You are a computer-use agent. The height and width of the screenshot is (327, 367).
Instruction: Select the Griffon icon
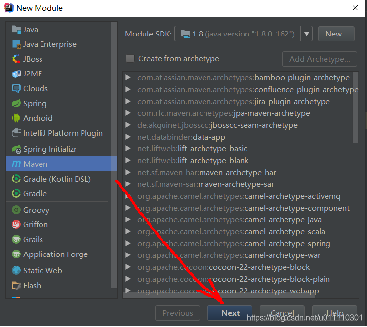[16, 224]
